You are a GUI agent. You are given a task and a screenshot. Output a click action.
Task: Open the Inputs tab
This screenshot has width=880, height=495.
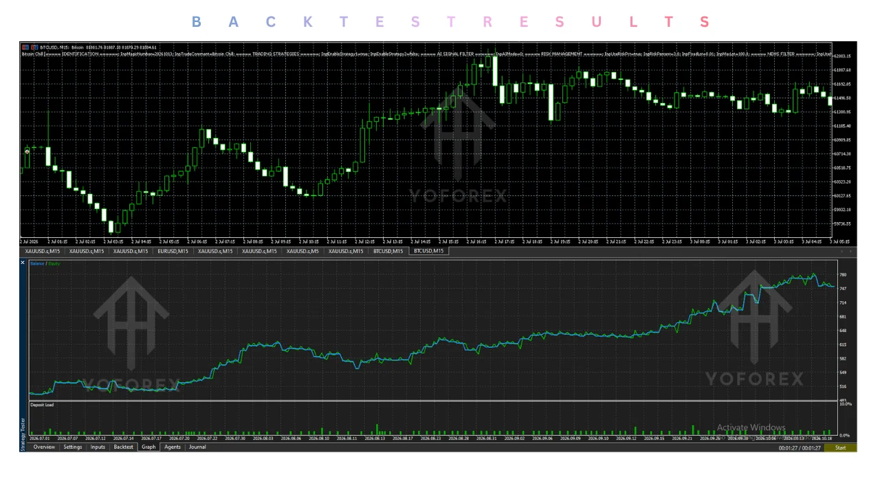98,447
